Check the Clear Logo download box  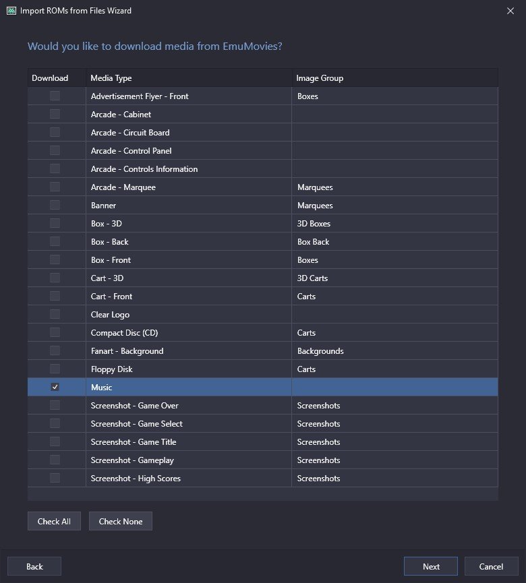(x=55, y=314)
